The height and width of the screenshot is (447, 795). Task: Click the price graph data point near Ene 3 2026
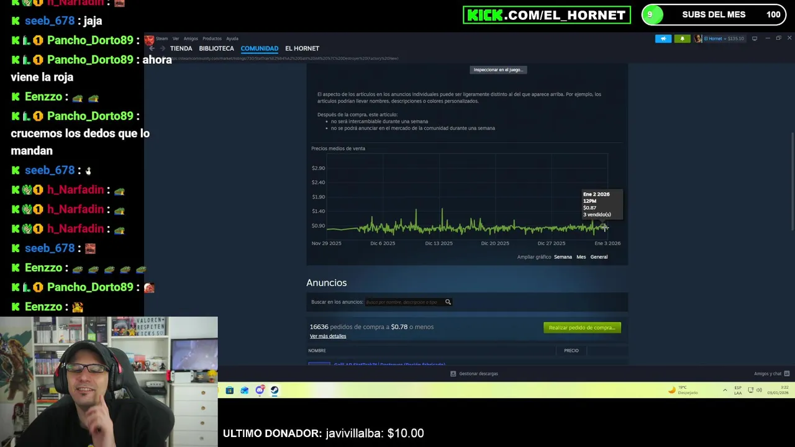coord(604,228)
